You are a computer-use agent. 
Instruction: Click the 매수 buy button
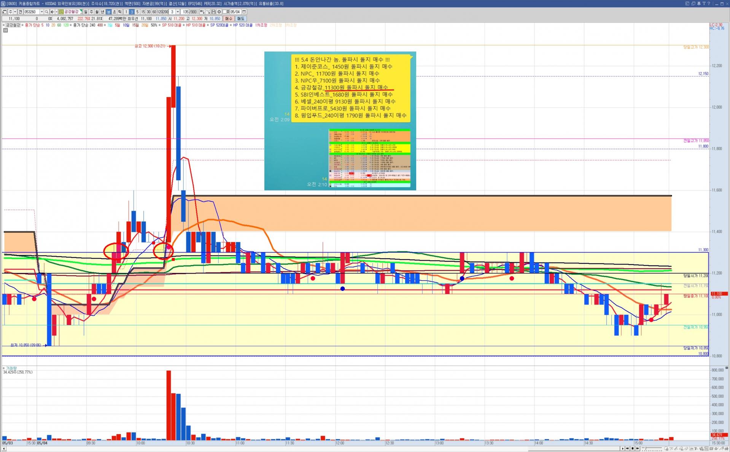[x=229, y=18]
